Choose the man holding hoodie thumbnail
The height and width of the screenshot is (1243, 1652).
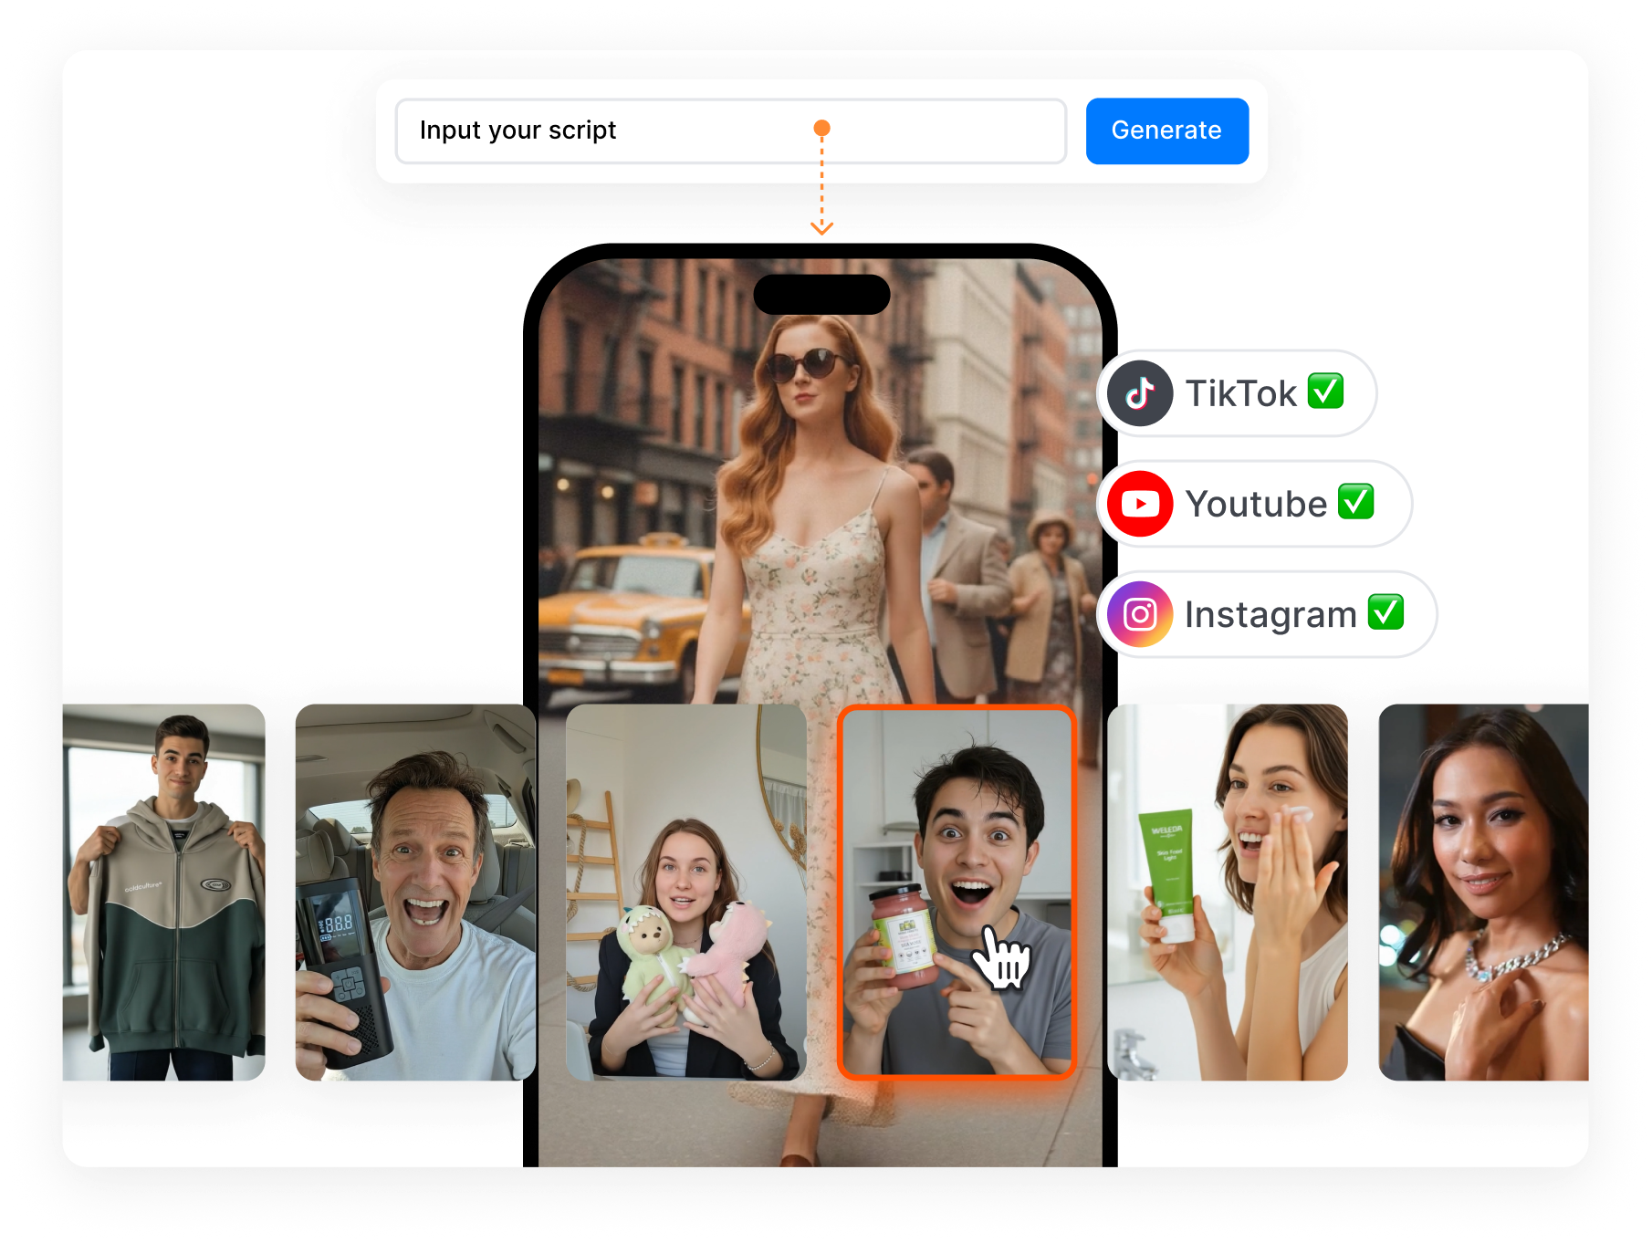(x=164, y=892)
